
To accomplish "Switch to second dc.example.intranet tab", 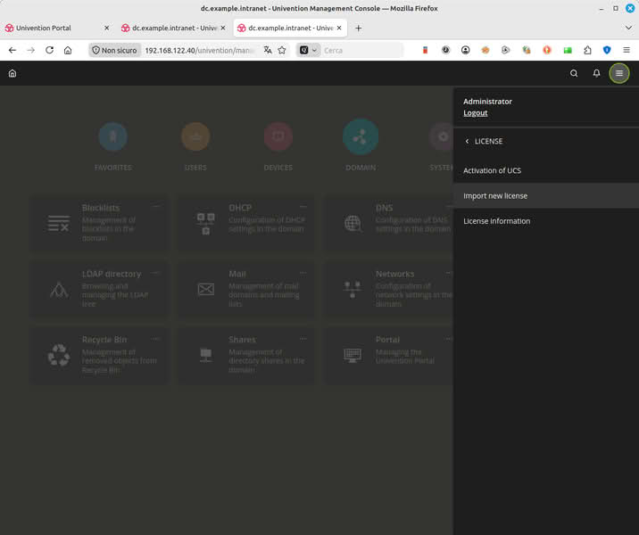I will [x=173, y=29].
